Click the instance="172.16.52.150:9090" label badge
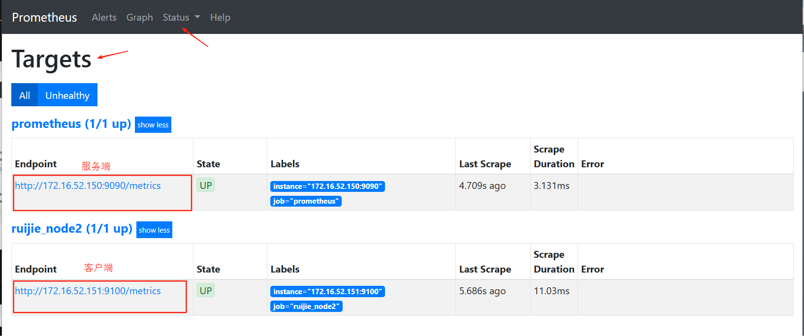This screenshot has width=804, height=336. [327, 186]
